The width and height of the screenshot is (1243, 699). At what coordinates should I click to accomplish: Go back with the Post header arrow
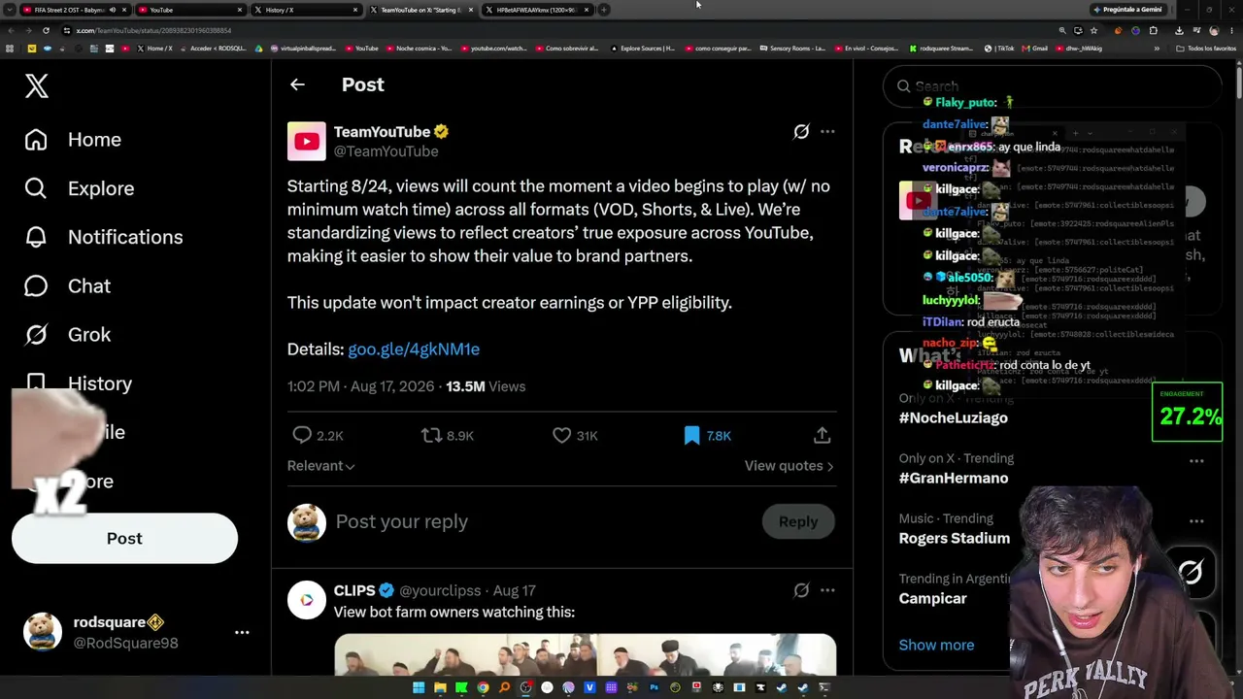pyautogui.click(x=297, y=84)
